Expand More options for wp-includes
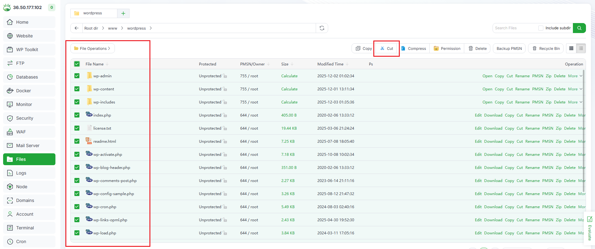The width and height of the screenshot is (595, 249). [x=575, y=102]
